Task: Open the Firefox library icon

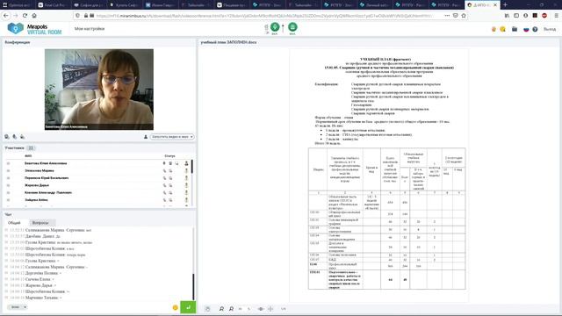Action: (x=507, y=16)
